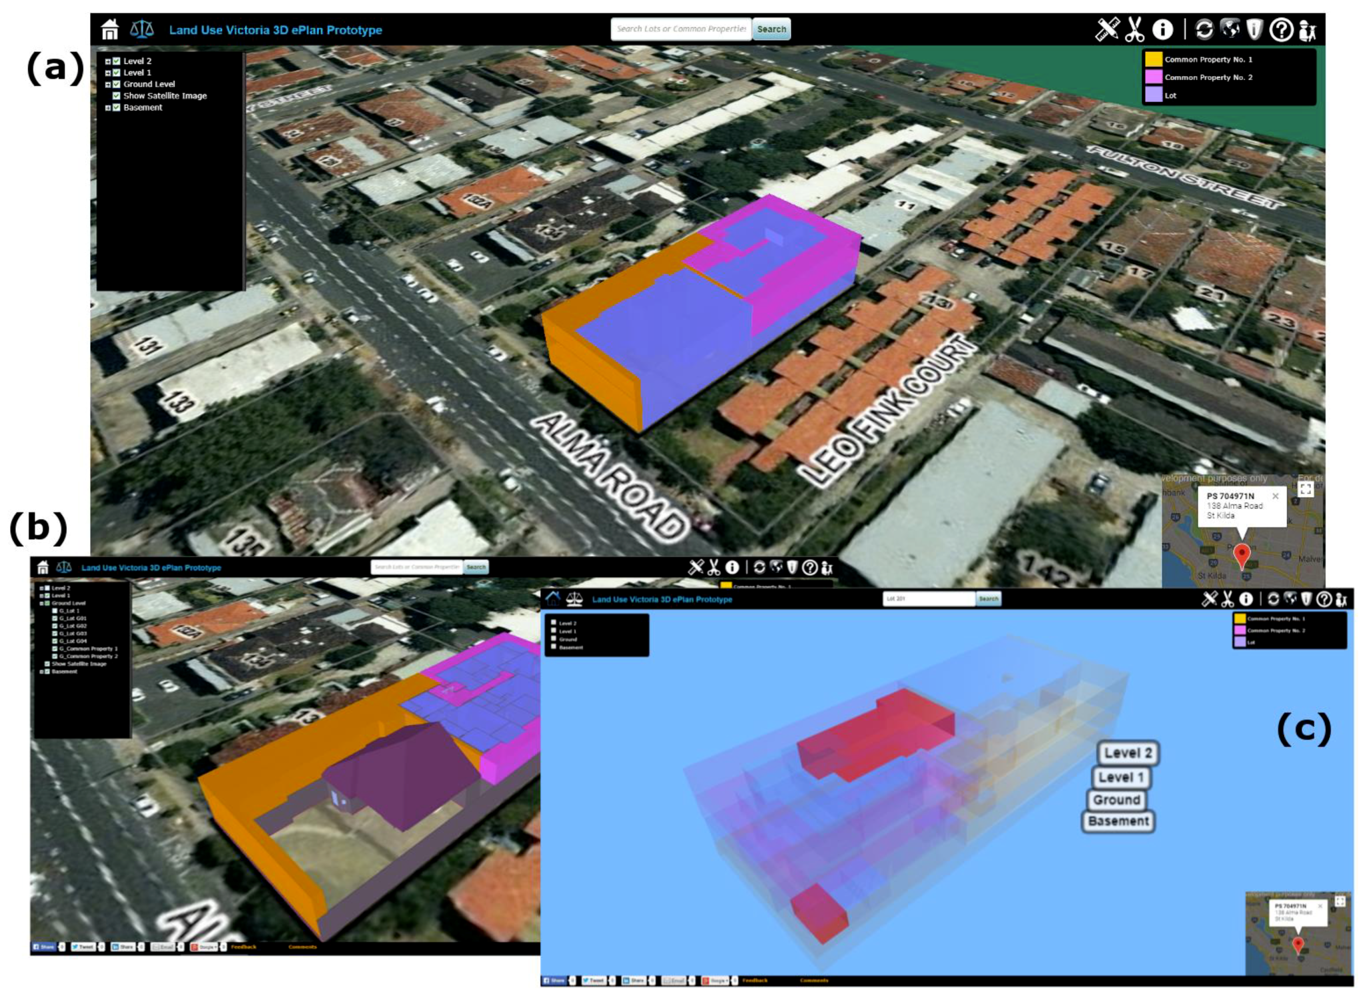1369x1000 pixels.
Task: Uncheck G_Common Property 1 in panel (b)
Action: (55, 648)
